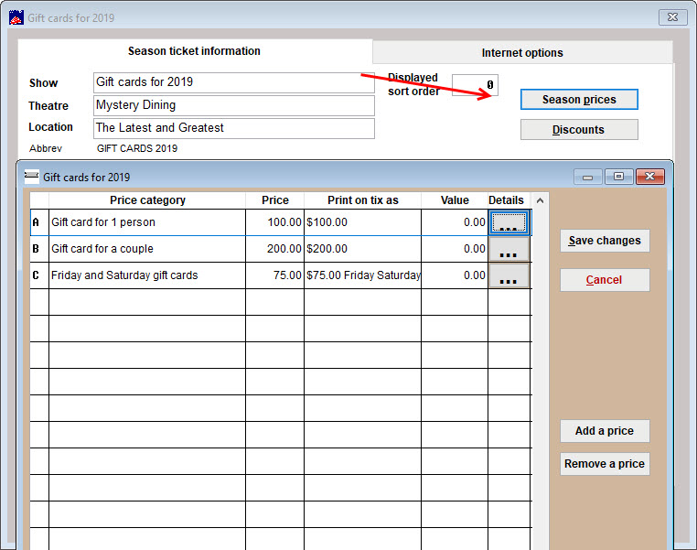Select 'Friday and Saturday gift cards' cell
Image resolution: width=697 pixels, height=550 pixels.
[147, 275]
